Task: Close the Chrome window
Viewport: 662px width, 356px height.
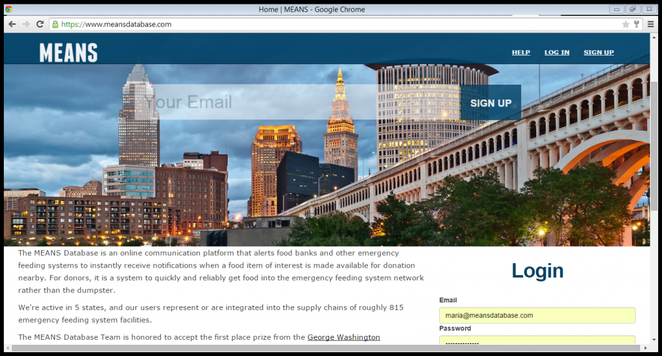Action: (x=649, y=9)
